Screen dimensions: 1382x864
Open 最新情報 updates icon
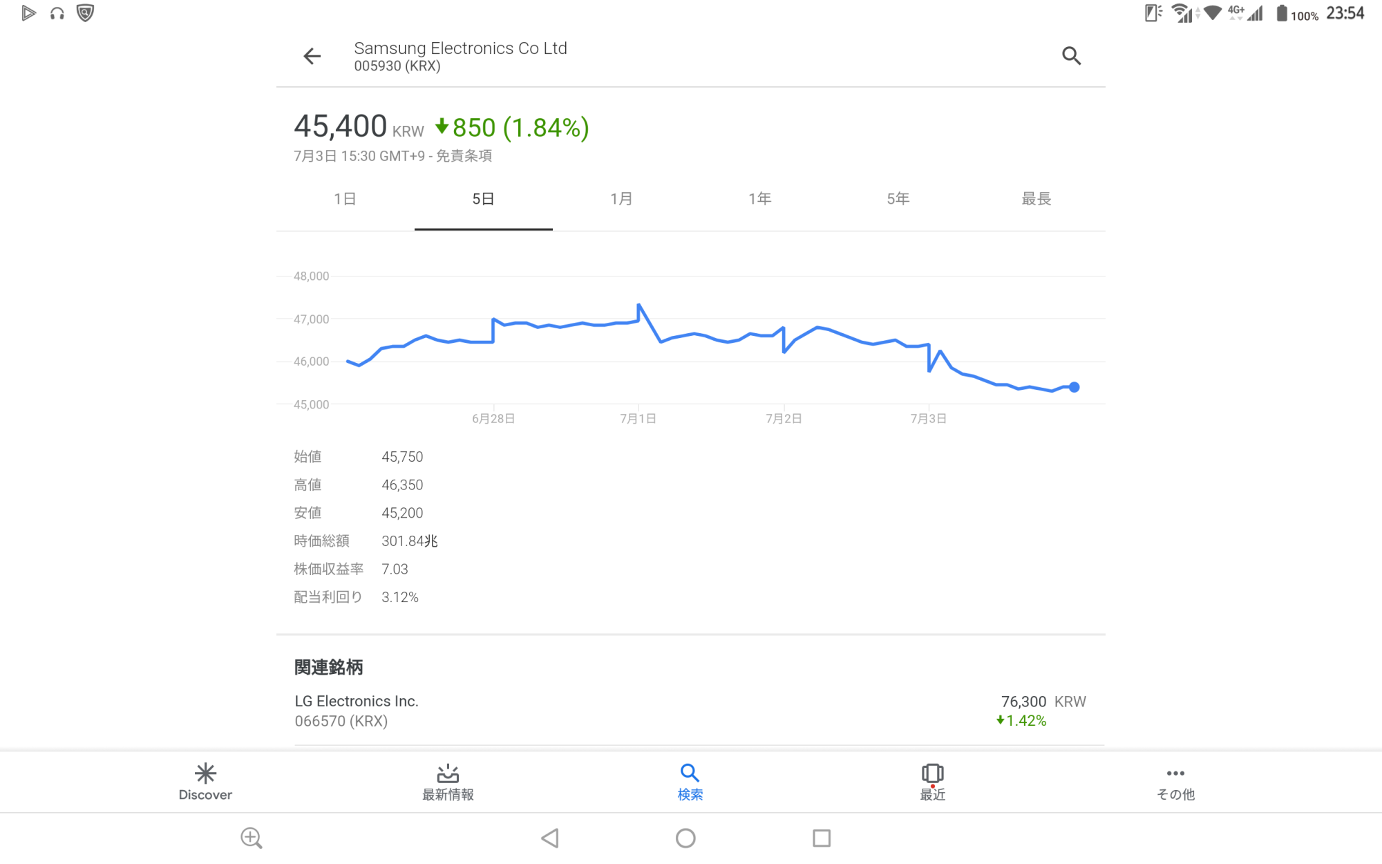pyautogui.click(x=448, y=773)
